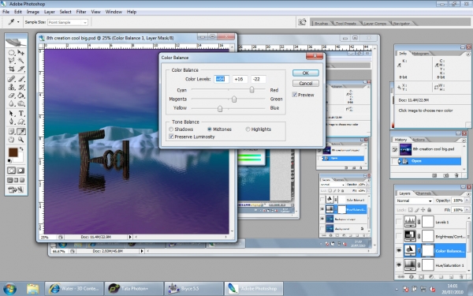Select the Move tool
The width and height of the screenshot is (473, 296).
[20, 53]
